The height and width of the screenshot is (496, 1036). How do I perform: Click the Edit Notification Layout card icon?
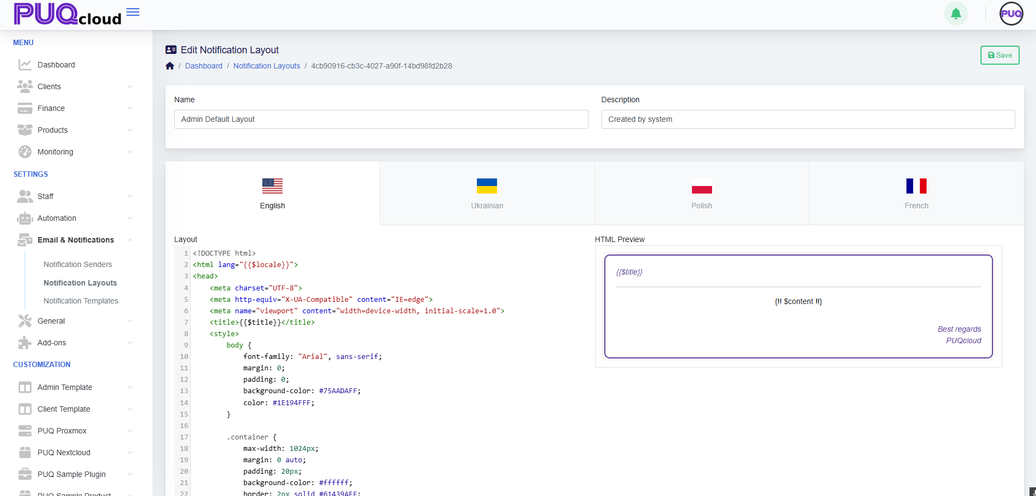[x=171, y=49]
